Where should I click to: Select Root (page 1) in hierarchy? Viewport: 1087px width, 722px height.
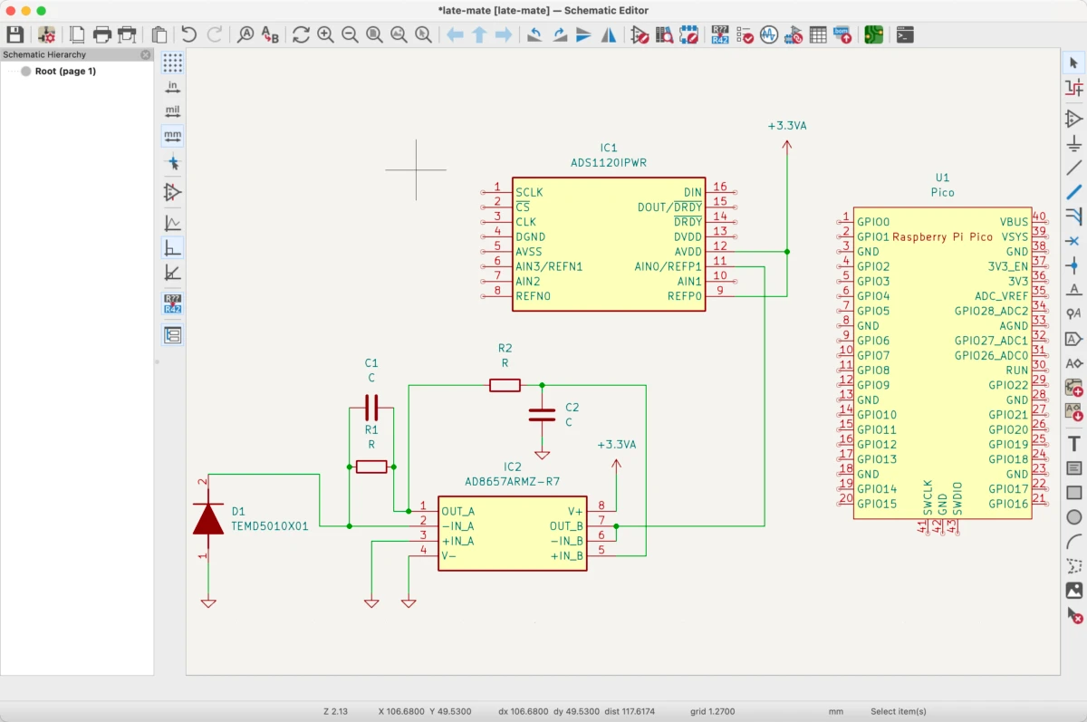tap(65, 72)
